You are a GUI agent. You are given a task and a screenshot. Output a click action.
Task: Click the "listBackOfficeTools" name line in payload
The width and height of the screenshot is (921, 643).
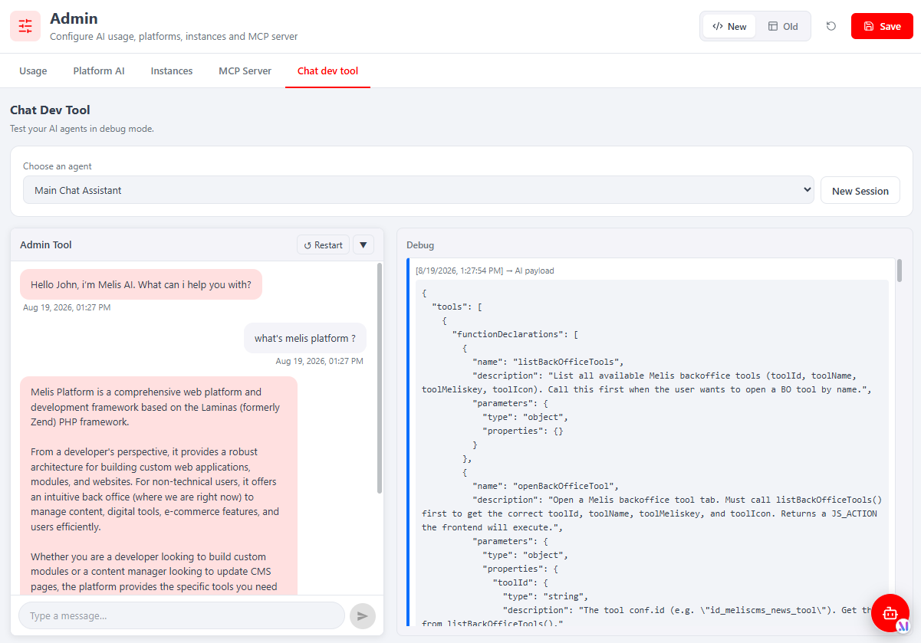549,362
